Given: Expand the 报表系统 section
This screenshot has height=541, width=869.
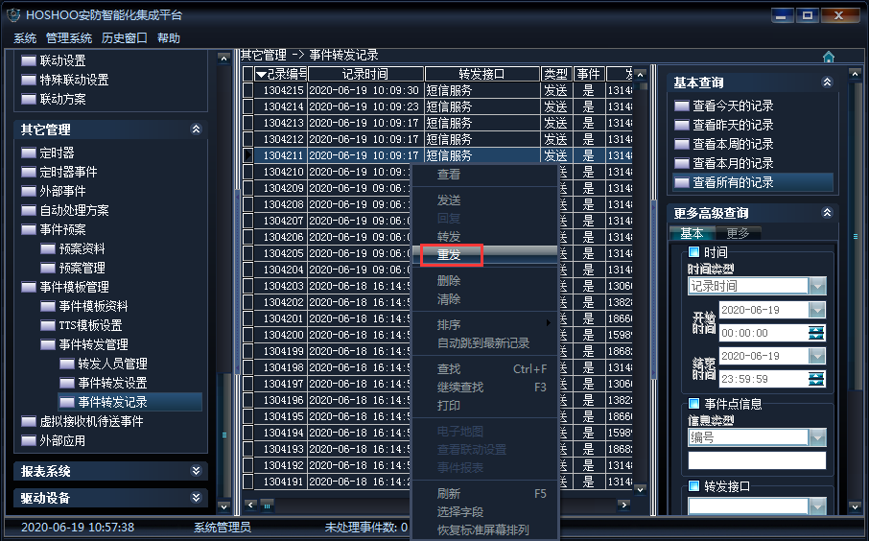Looking at the screenshot, I should coord(196,471).
